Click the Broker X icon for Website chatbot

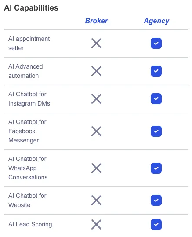click(96, 200)
